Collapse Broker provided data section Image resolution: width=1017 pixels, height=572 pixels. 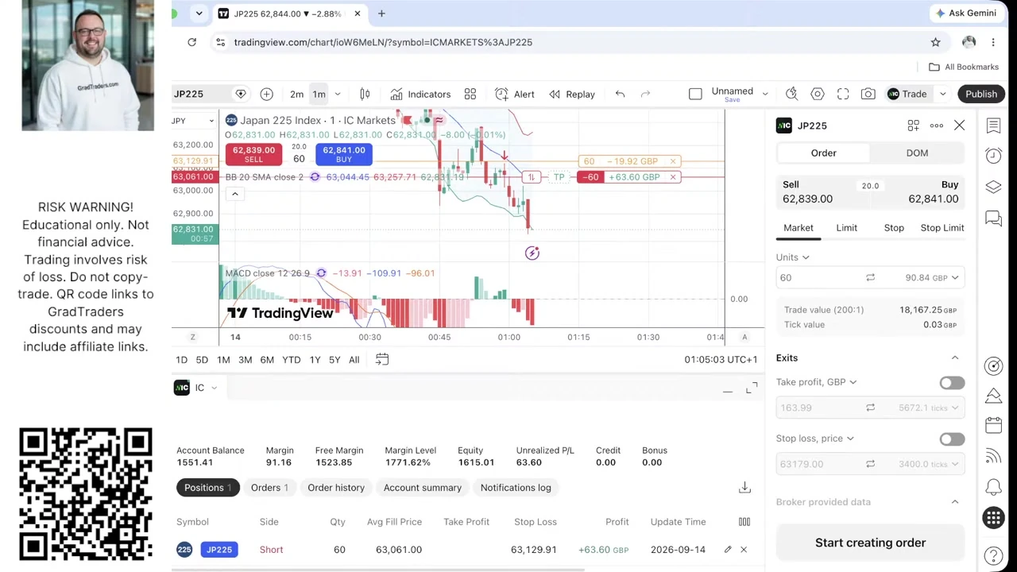click(955, 502)
